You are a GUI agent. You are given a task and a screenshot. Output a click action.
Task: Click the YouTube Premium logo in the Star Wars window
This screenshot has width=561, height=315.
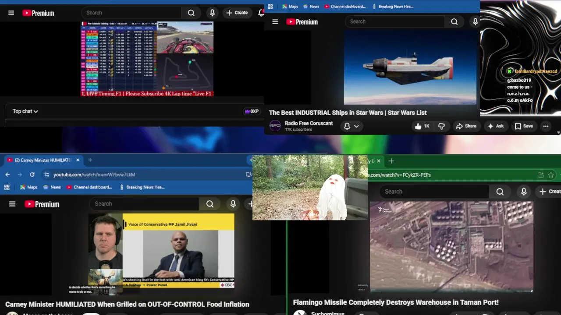[x=302, y=22]
